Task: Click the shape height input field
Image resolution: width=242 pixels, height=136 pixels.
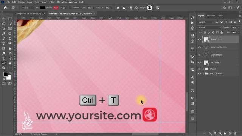Action: 109,8
